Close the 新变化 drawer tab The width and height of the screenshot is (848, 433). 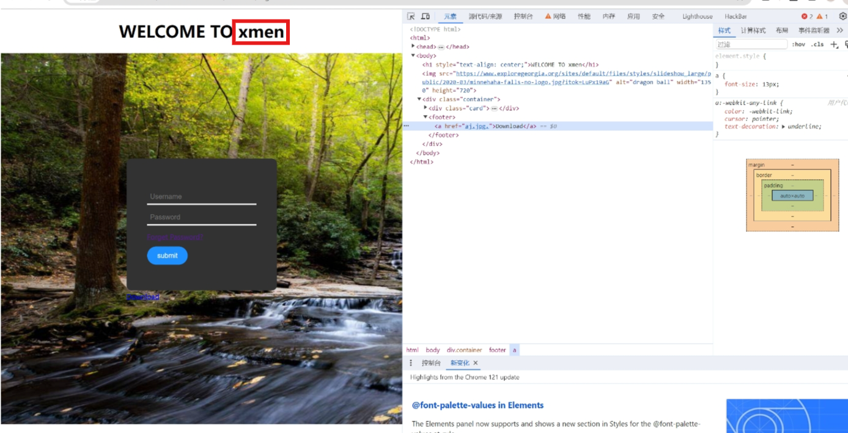476,363
